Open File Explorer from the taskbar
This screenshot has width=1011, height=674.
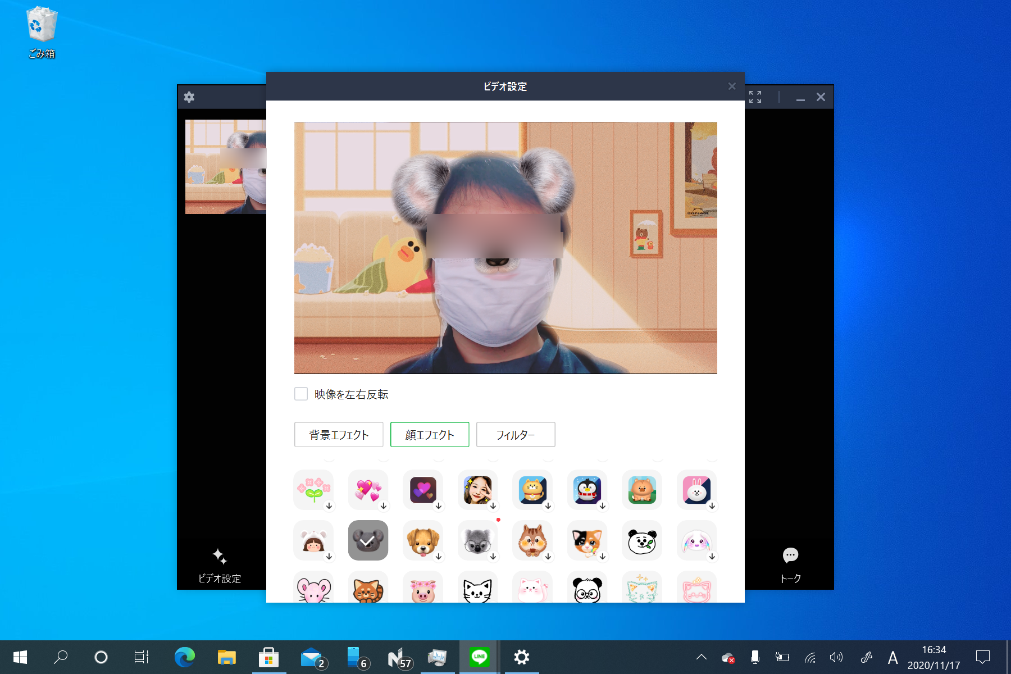click(x=226, y=657)
